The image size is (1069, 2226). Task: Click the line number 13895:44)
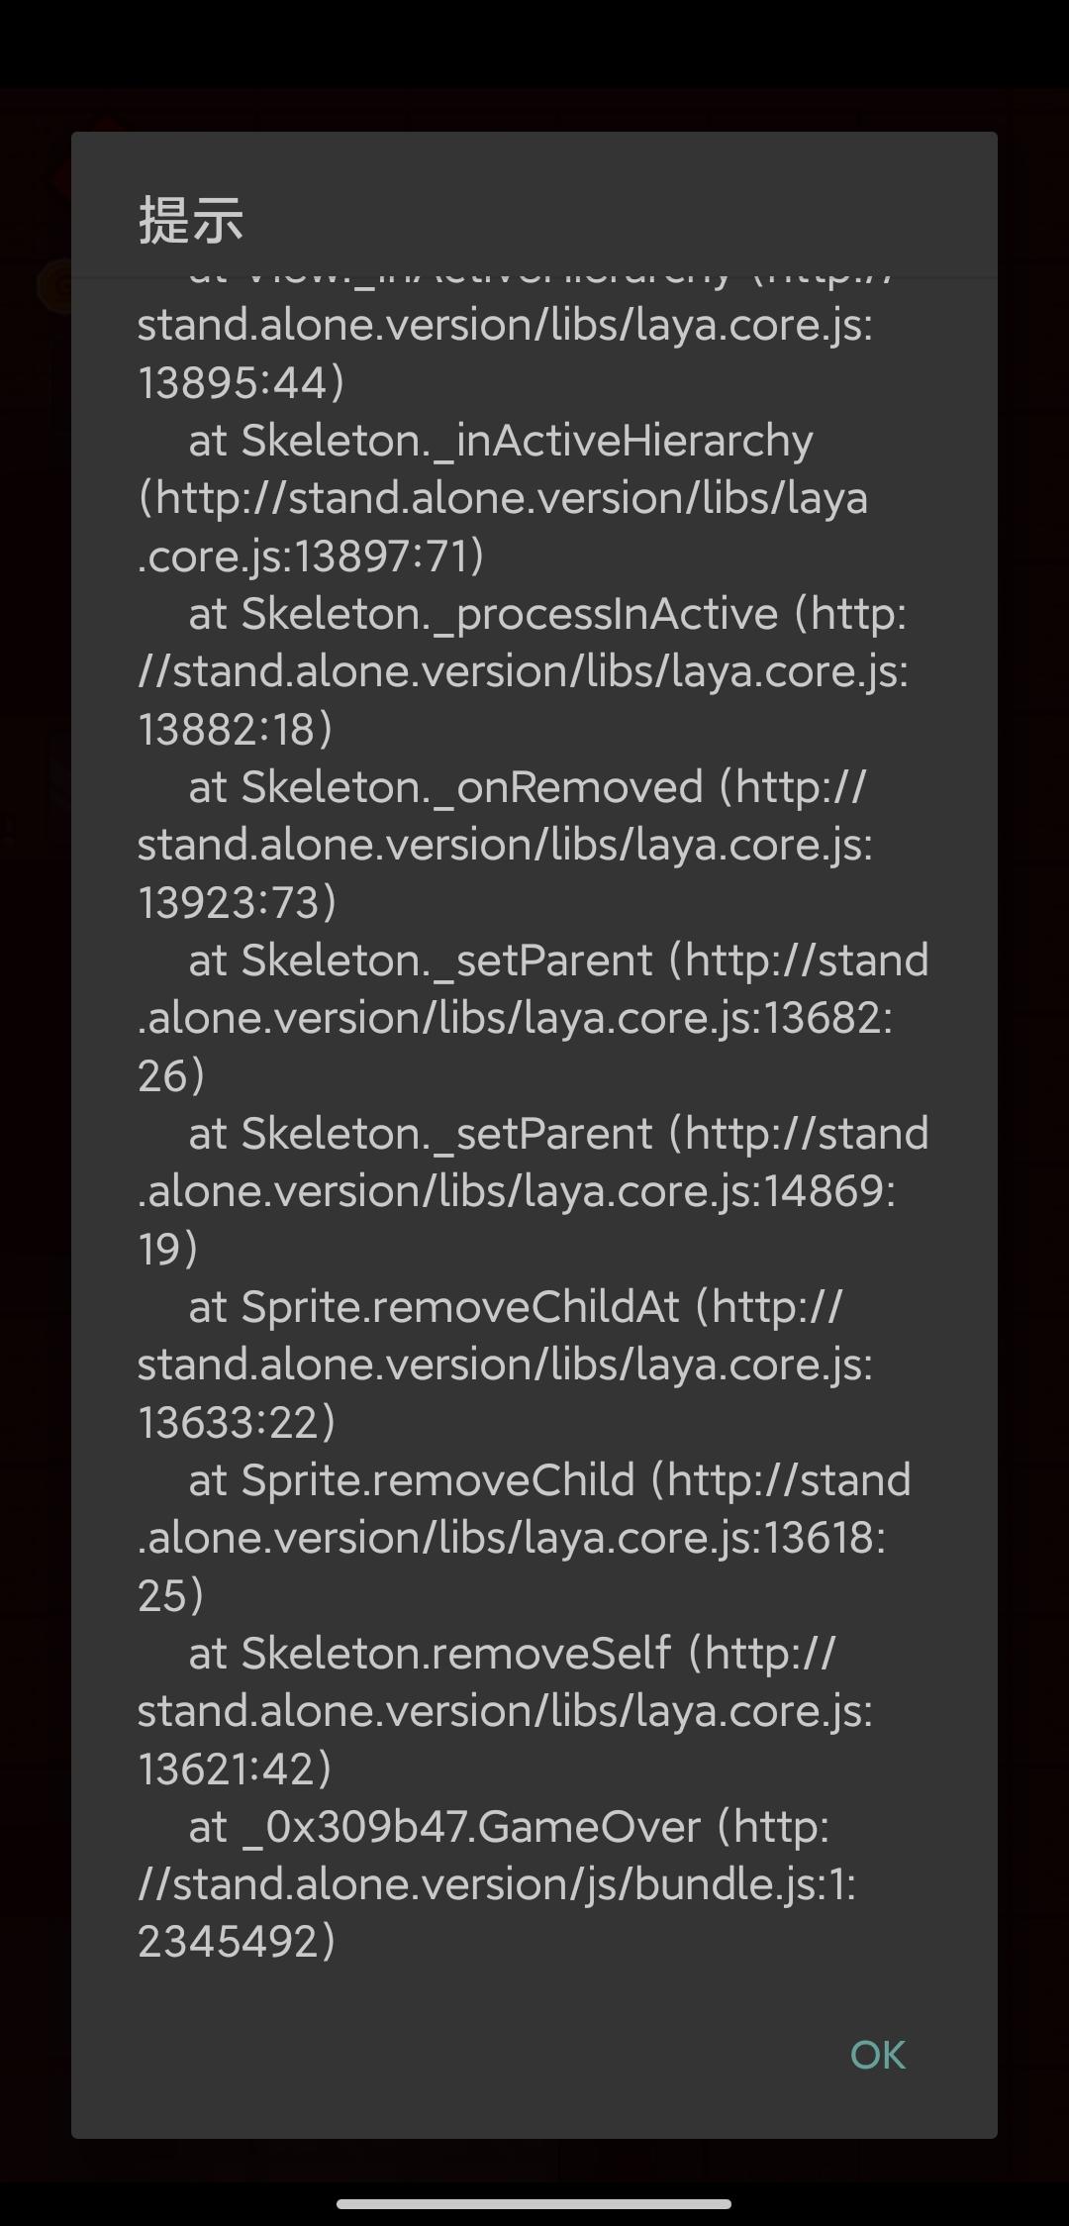point(241,383)
